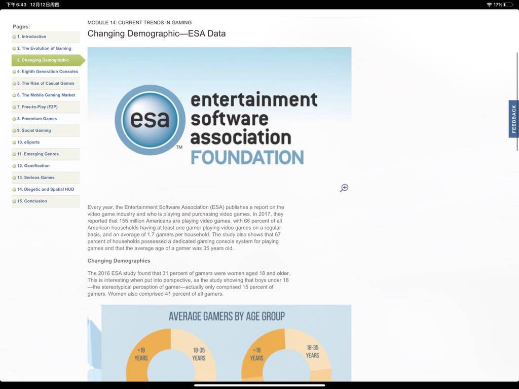Viewport: 519px width, 389px height.
Task: Open page 7. Free-to-Play (F2P)
Action: pyautogui.click(x=46, y=107)
